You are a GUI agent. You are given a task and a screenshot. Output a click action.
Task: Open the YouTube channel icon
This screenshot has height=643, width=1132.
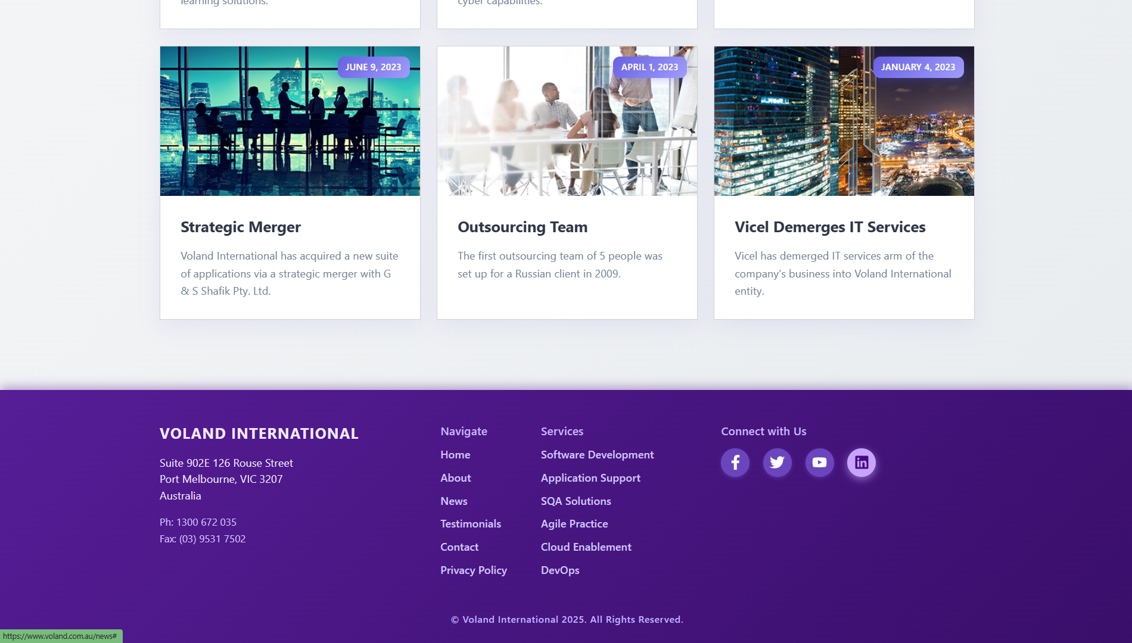tap(819, 463)
